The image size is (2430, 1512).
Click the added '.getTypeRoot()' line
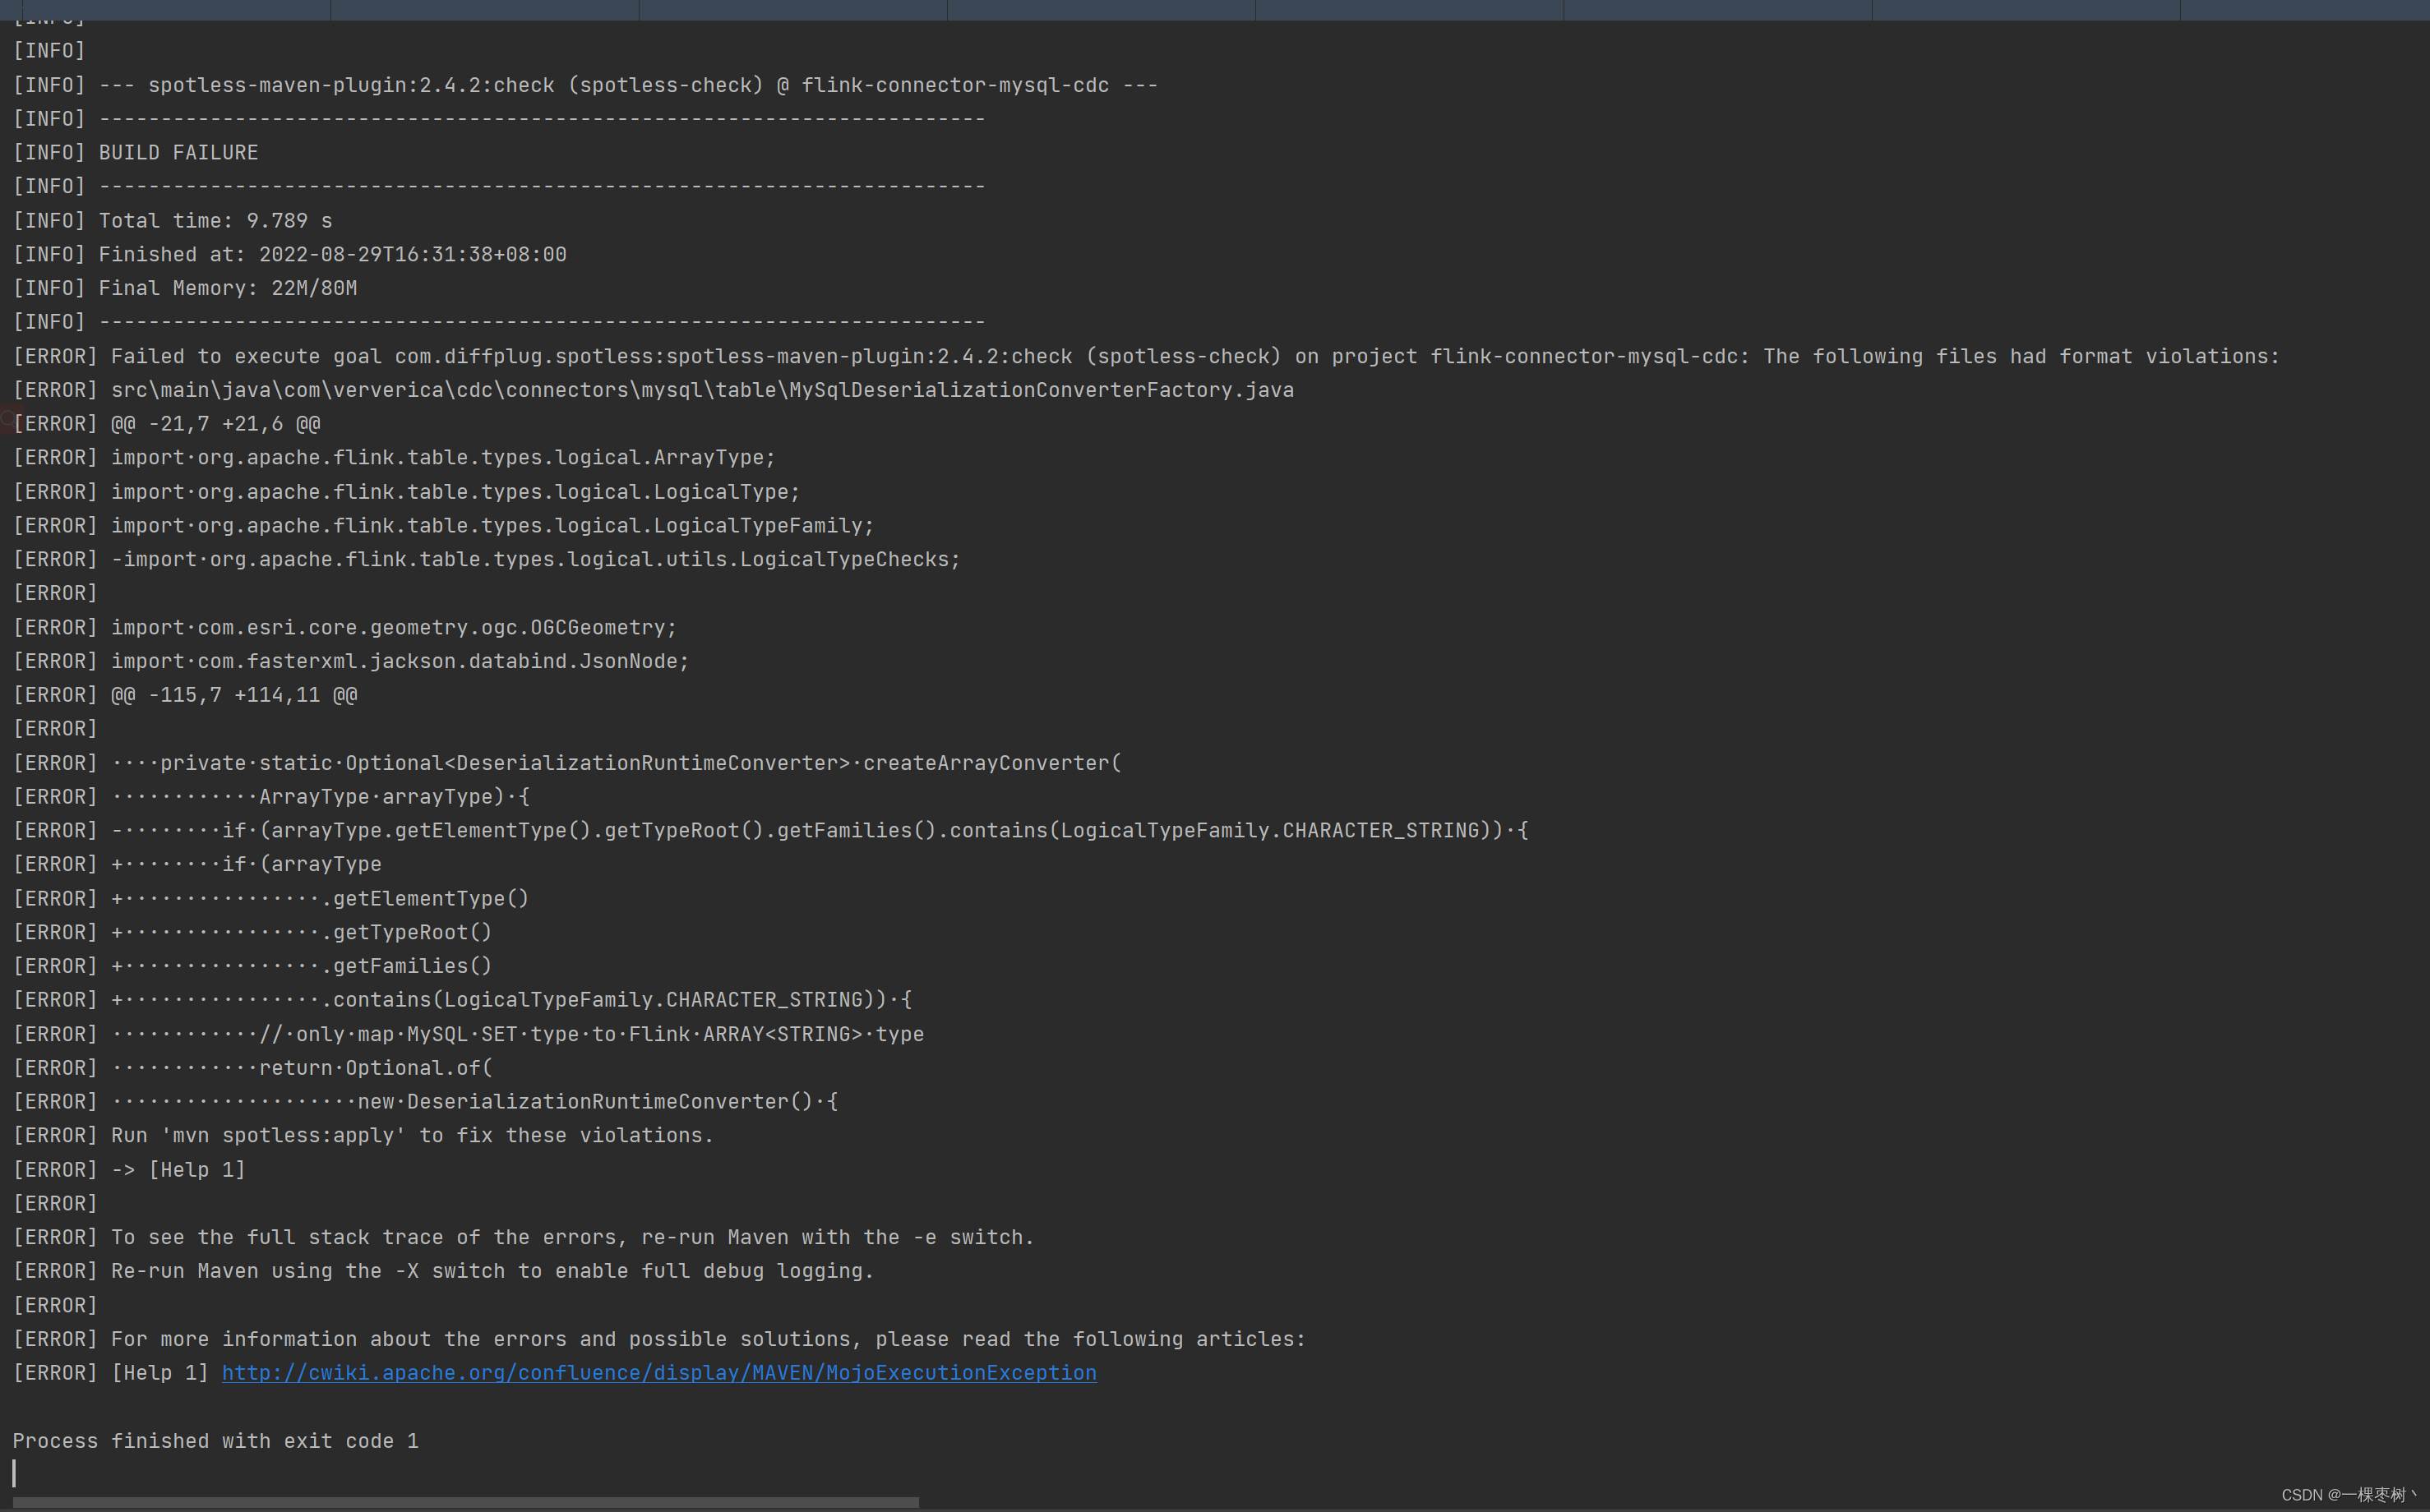tap(252, 932)
